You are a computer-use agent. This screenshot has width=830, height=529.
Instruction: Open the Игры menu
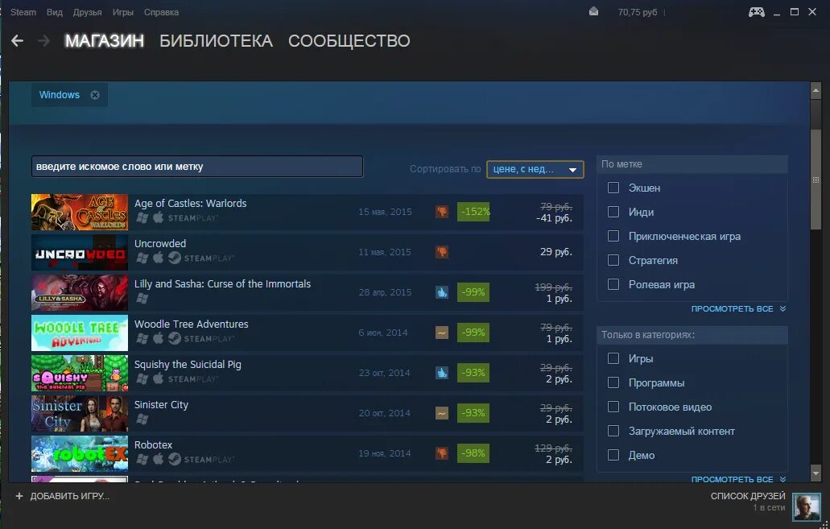[123, 12]
